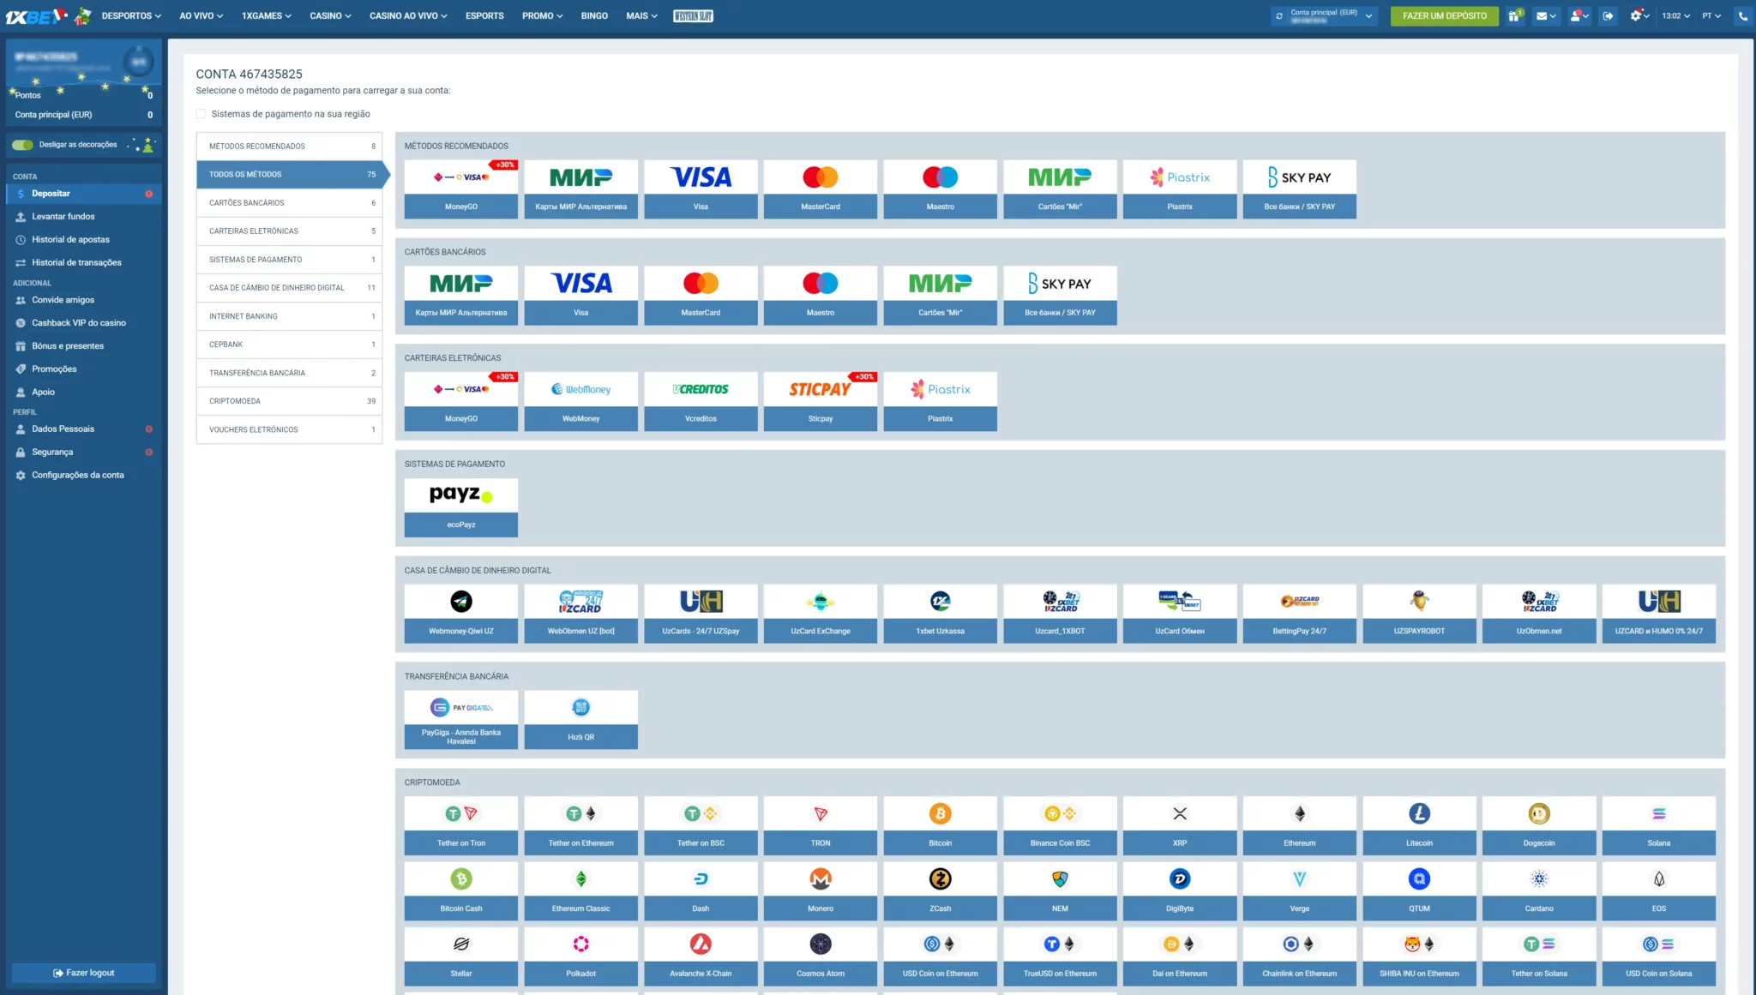Select Cartões Bancários category
1756x995 pixels.
(289, 203)
